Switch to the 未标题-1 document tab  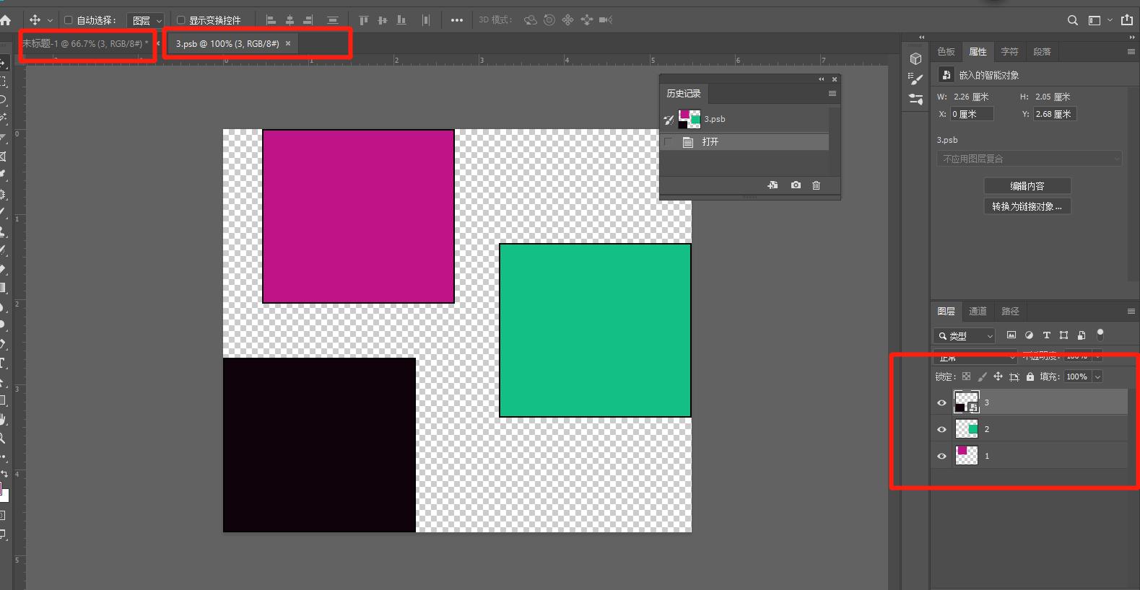pyautogui.click(x=84, y=44)
